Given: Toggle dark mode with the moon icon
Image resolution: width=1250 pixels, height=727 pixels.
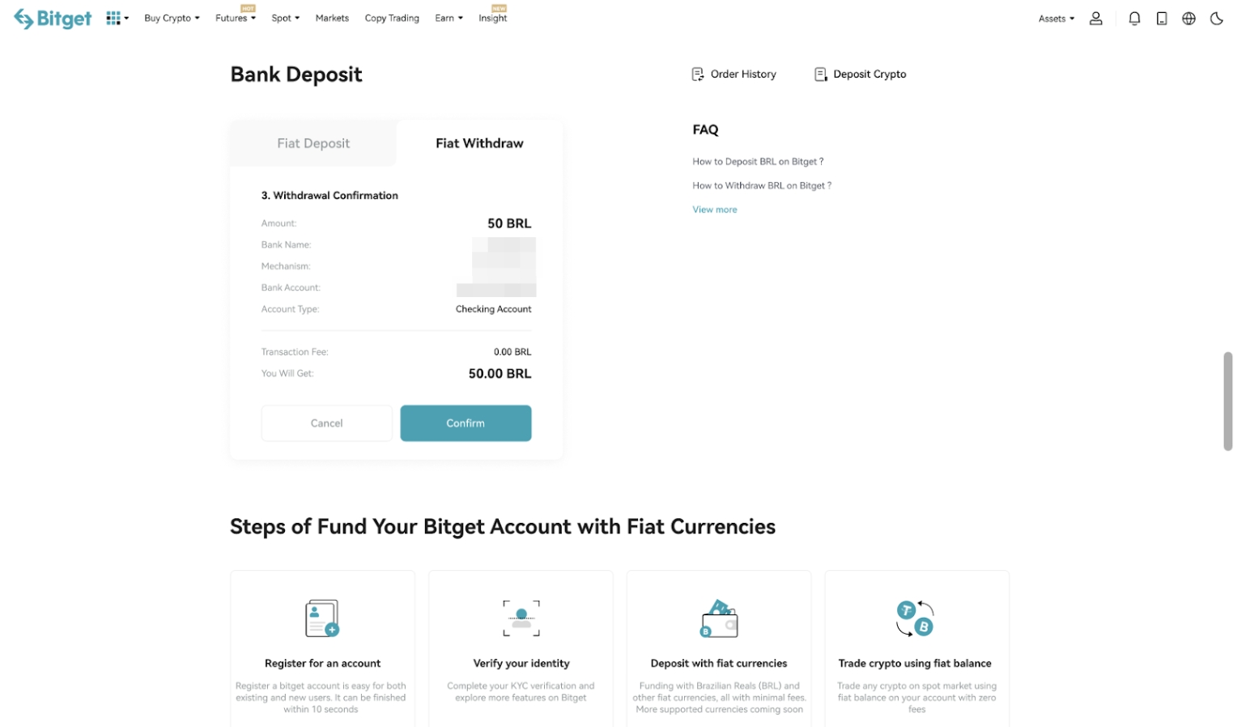Looking at the screenshot, I should click(1216, 18).
